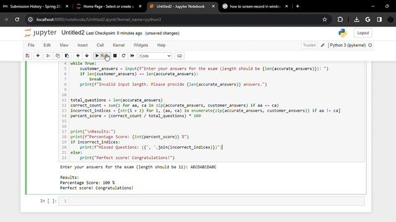Restart the kernel icon

tap(124, 55)
